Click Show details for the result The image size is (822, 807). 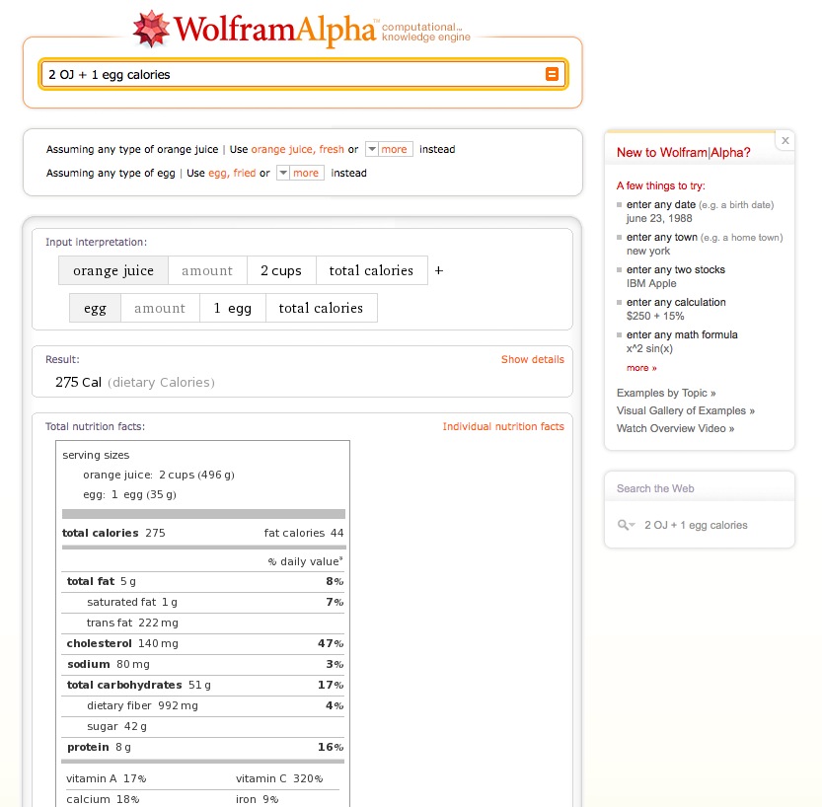tap(533, 359)
